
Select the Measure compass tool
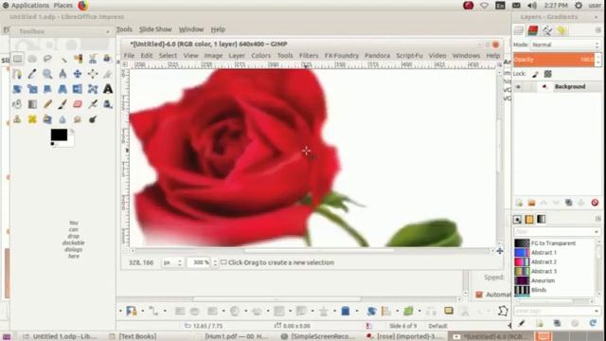pyautogui.click(x=62, y=74)
